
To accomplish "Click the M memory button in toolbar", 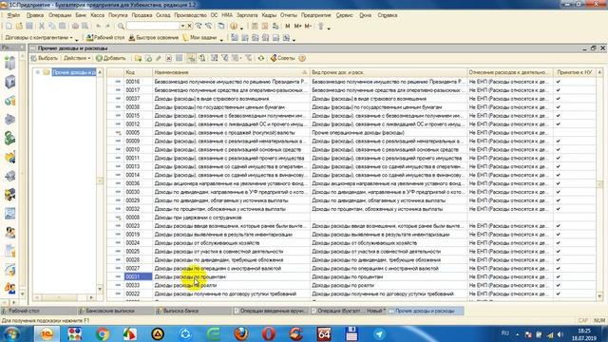I will pos(287,26).
